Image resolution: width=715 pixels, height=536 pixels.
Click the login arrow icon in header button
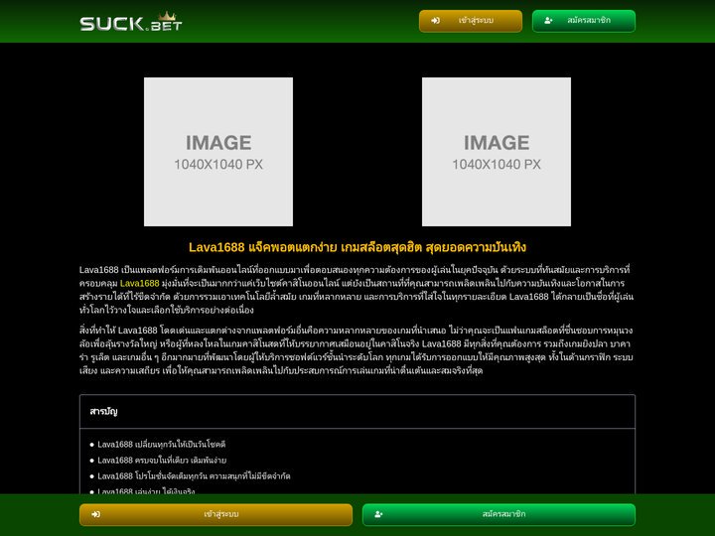click(x=436, y=21)
